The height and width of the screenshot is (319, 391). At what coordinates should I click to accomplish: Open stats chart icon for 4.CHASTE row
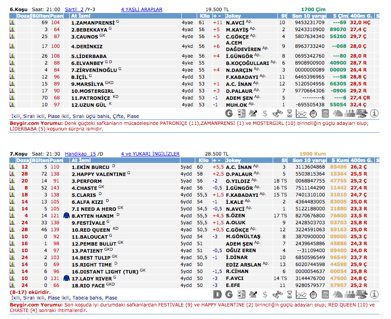tap(13, 188)
